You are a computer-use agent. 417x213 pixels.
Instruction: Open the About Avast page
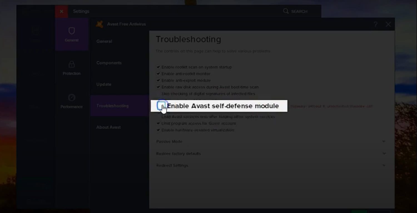point(108,127)
